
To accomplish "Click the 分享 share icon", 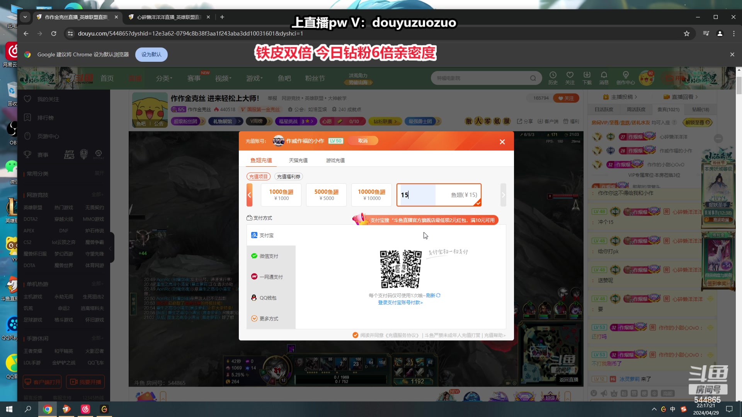I will point(525,121).
